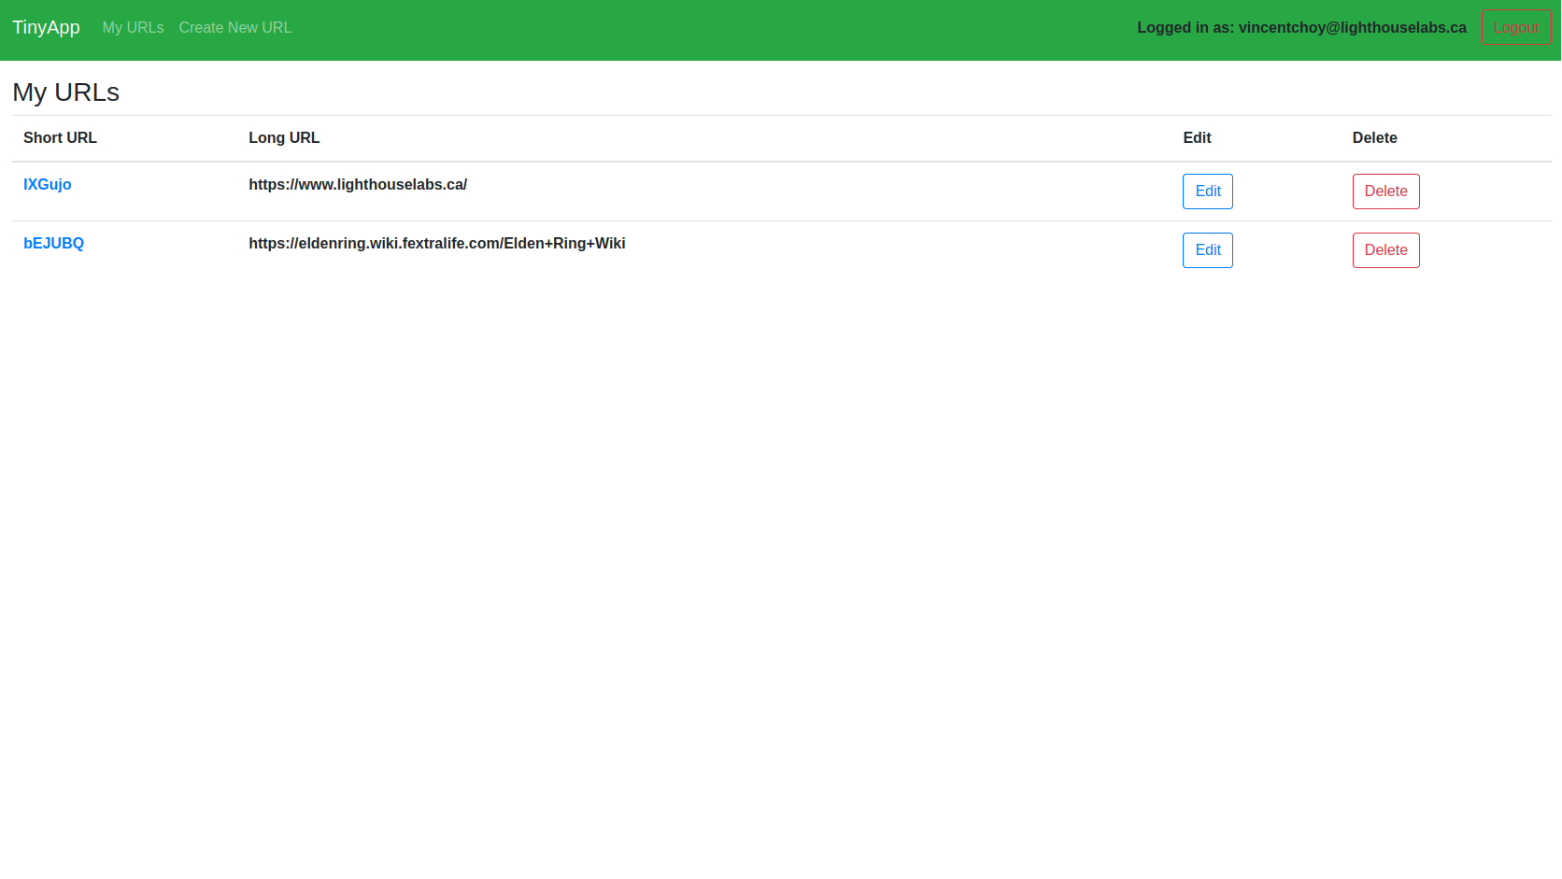Click the Long URL column header

point(283,137)
